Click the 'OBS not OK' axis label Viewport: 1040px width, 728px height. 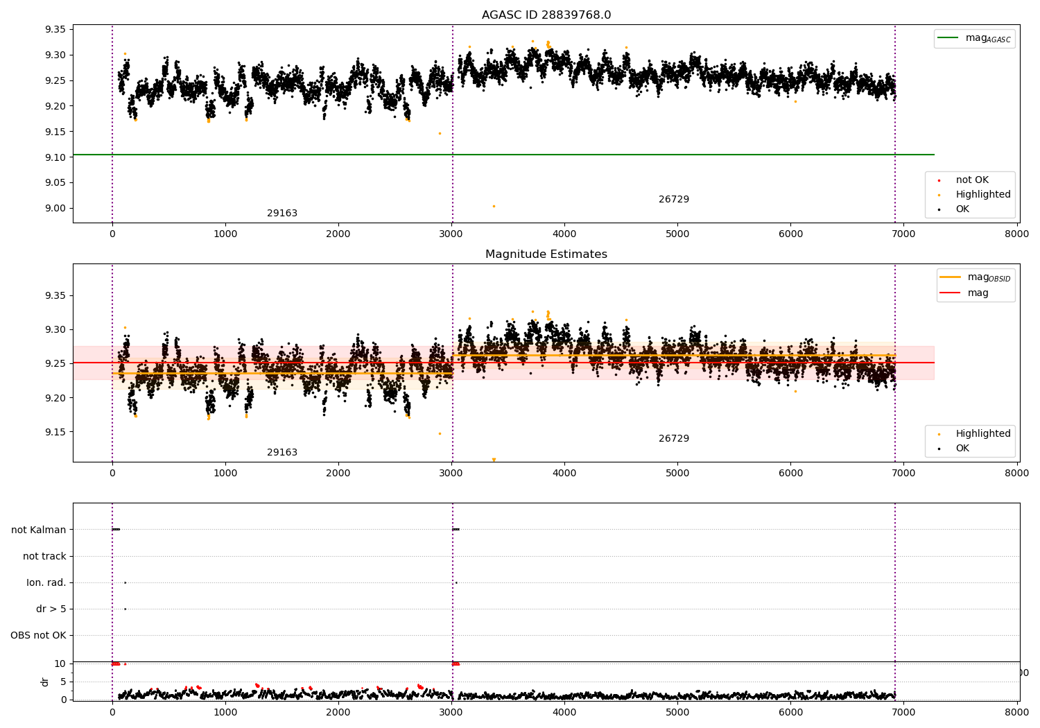point(39,635)
